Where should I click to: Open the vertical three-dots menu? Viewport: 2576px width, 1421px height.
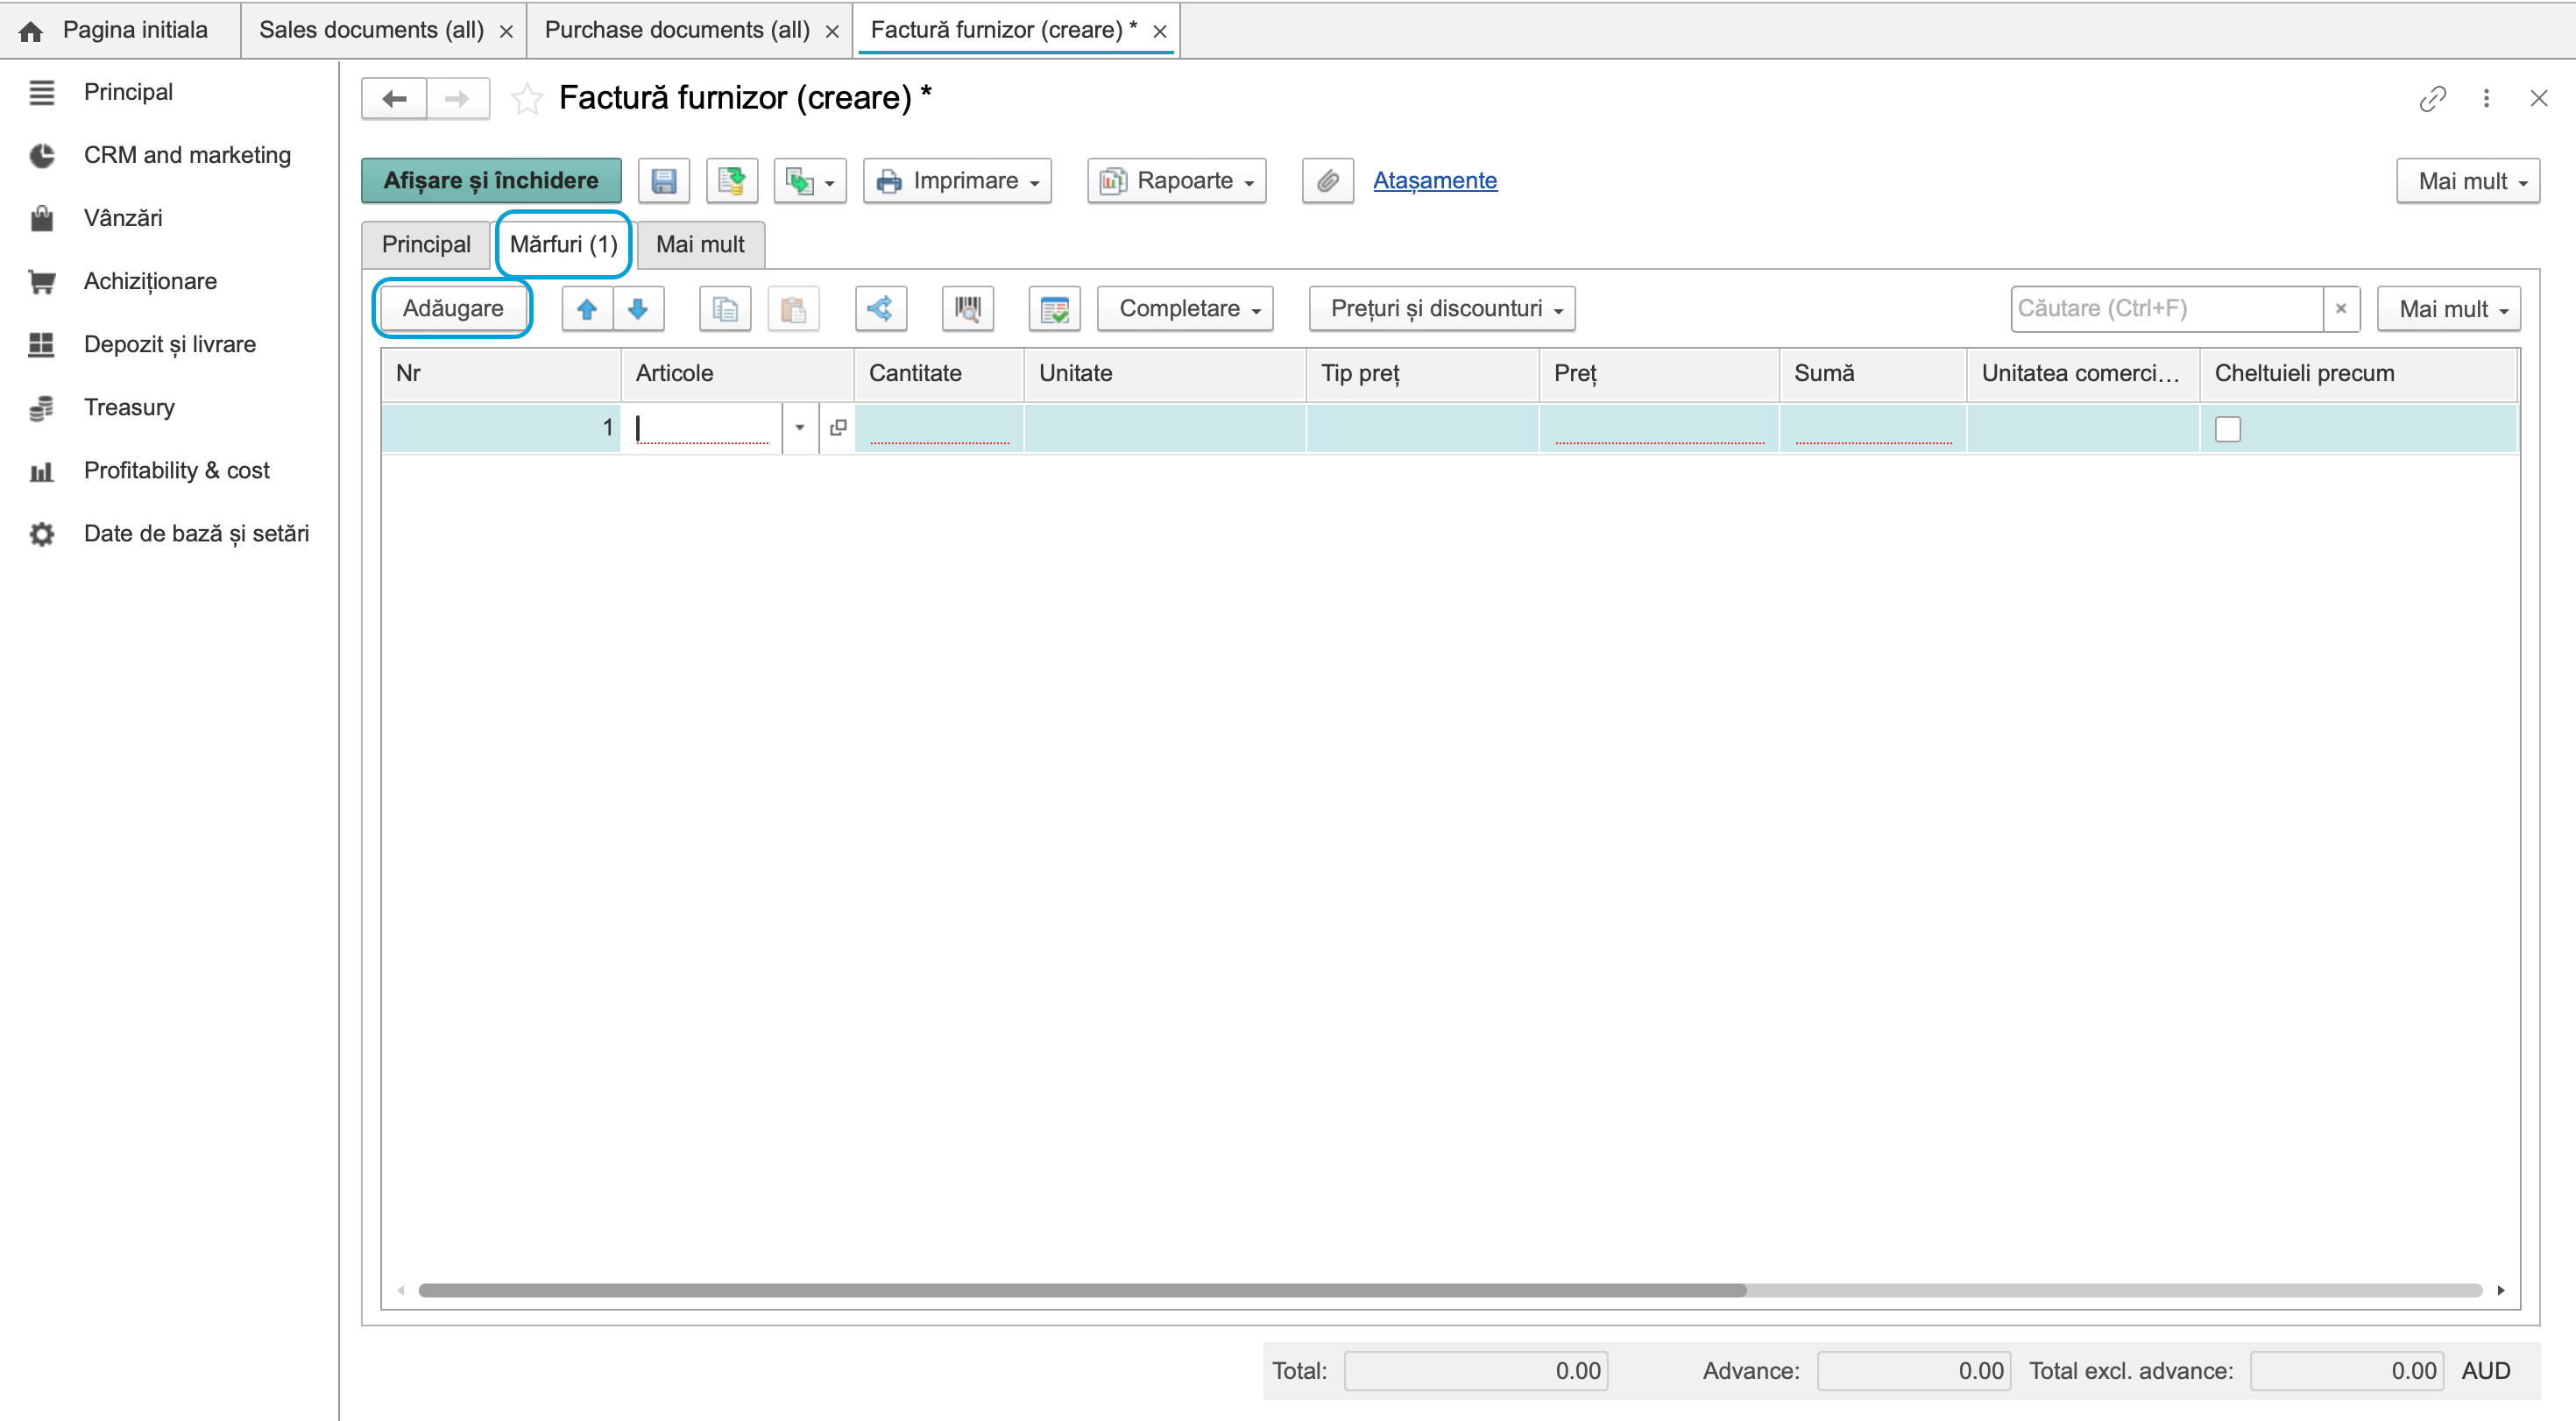pos(2486,98)
